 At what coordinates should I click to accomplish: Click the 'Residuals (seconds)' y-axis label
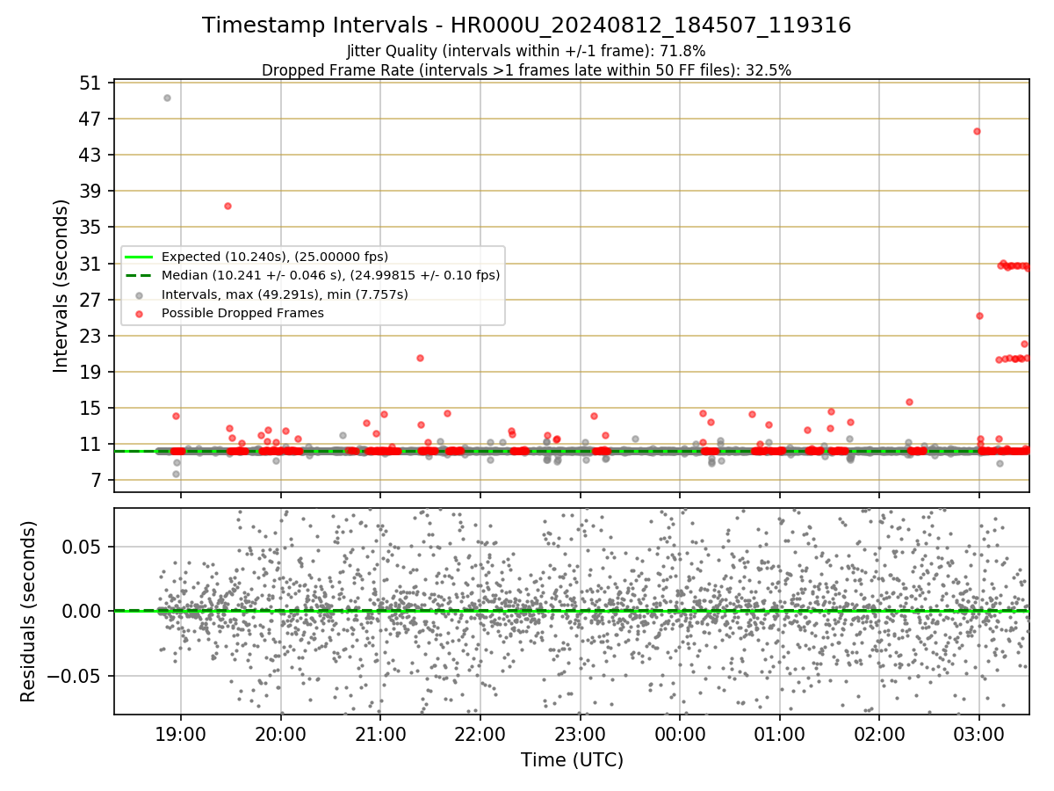pyautogui.click(x=29, y=612)
